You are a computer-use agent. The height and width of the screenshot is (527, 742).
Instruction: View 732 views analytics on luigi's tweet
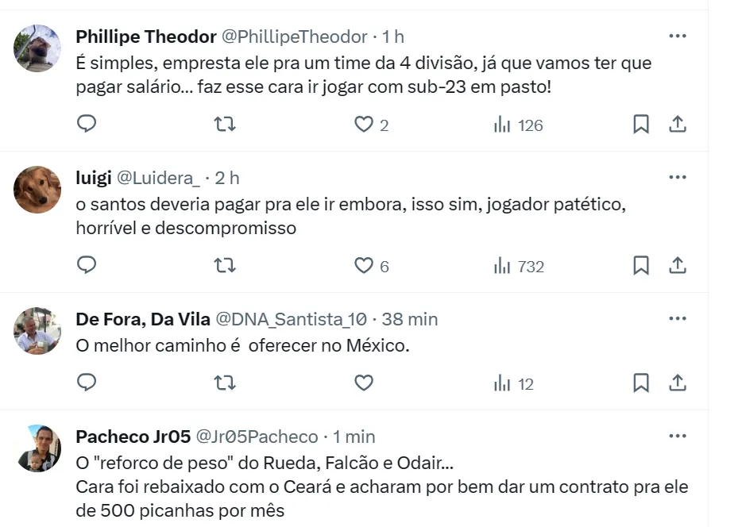519,266
